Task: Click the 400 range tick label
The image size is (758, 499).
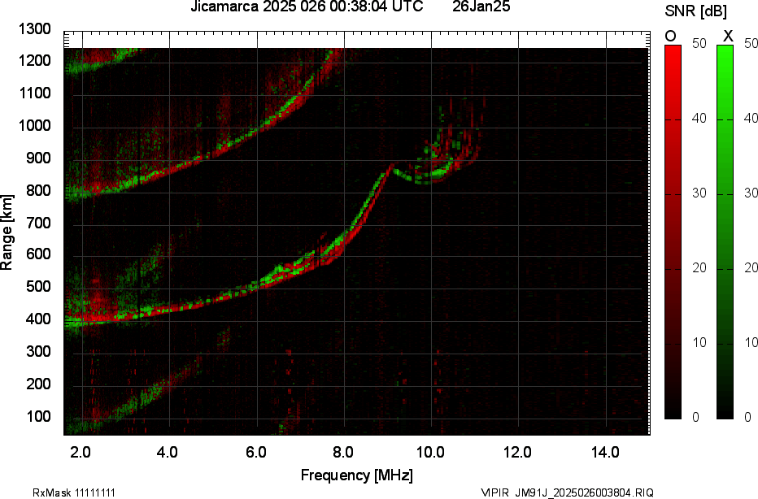Action: click(38, 319)
